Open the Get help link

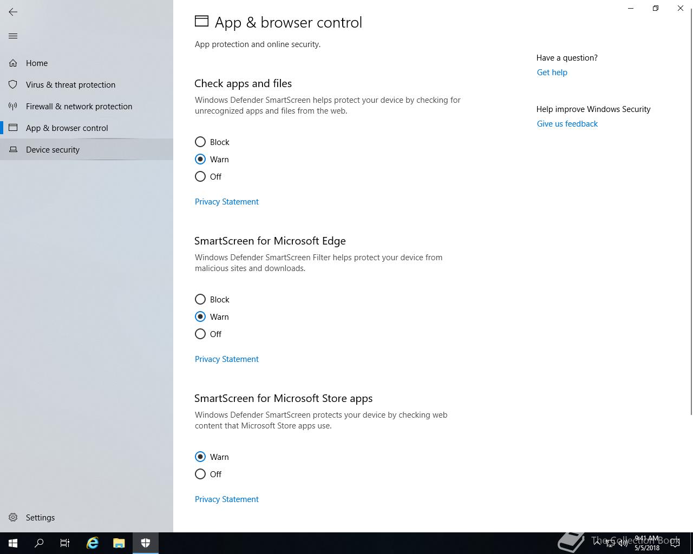pyautogui.click(x=552, y=72)
